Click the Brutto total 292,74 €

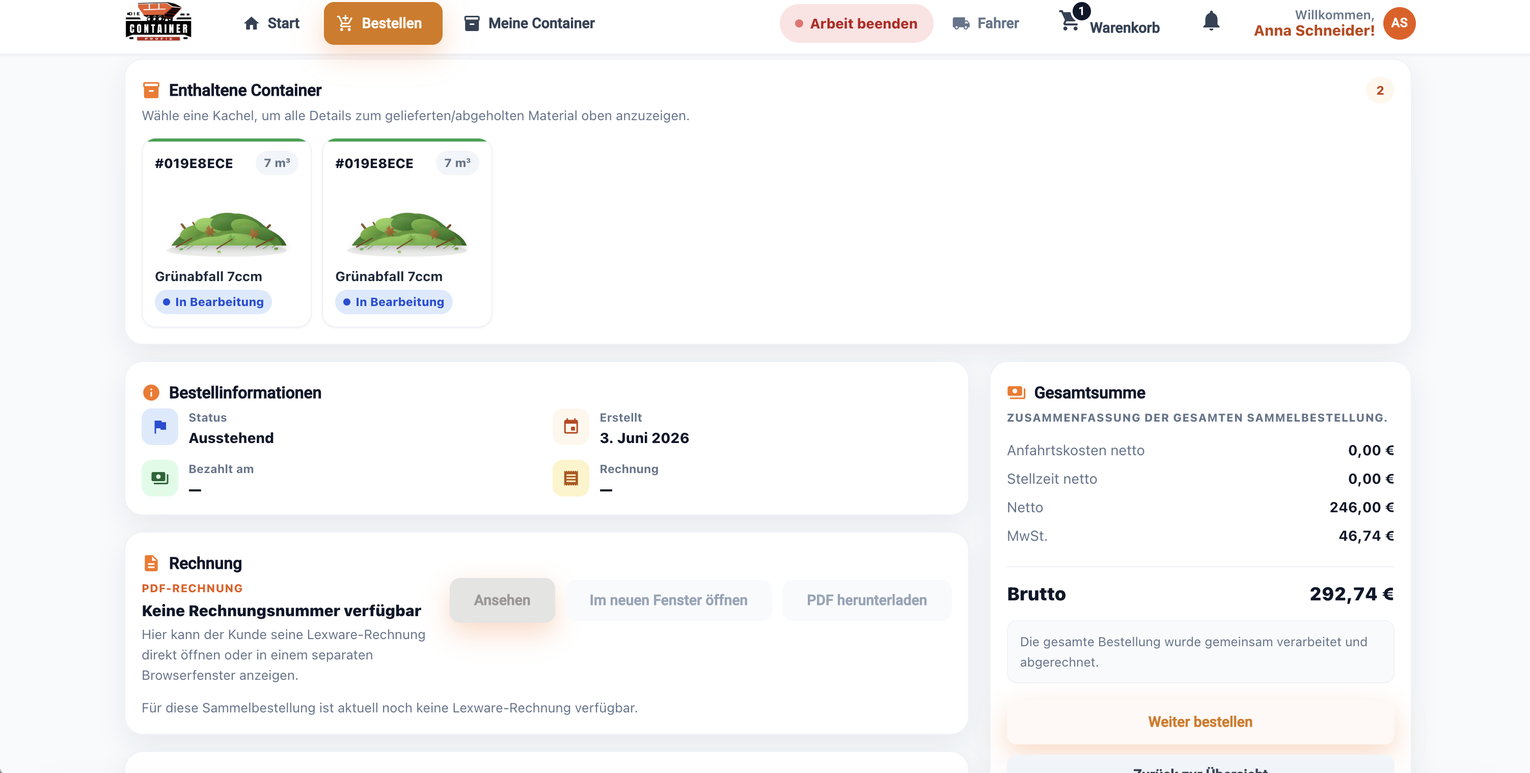(1351, 594)
